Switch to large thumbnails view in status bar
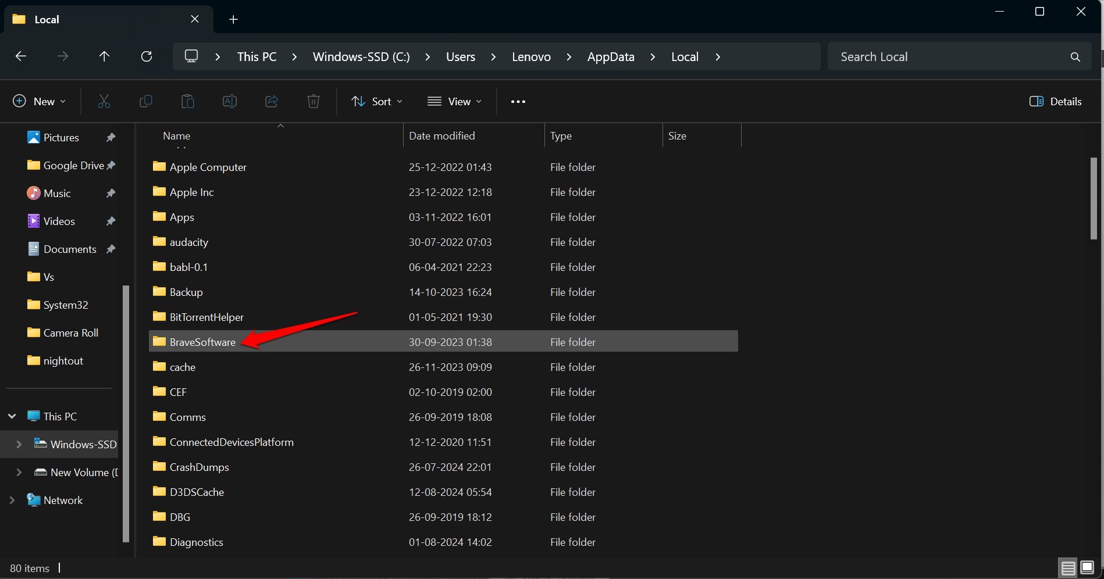 click(1087, 567)
